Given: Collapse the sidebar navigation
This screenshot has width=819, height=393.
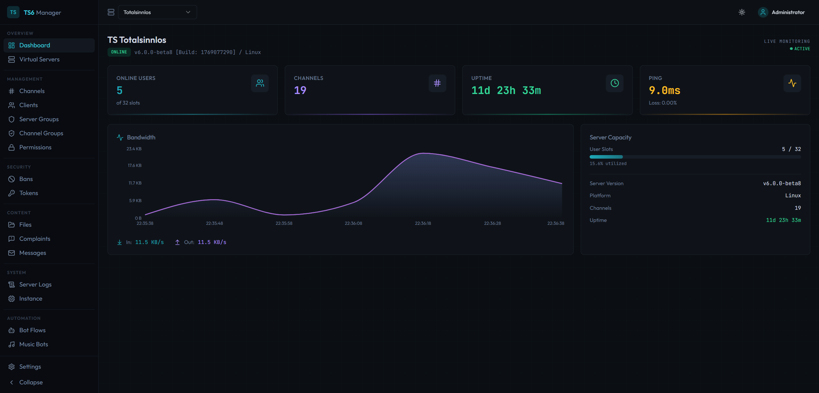Looking at the screenshot, I should click(31, 382).
